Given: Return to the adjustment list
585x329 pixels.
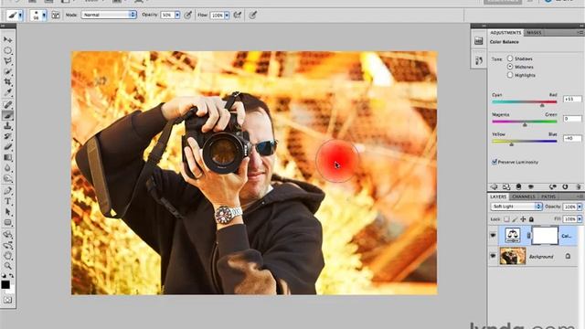Looking at the screenshot, I should click(495, 186).
